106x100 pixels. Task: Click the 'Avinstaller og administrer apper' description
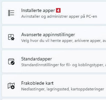pyautogui.click(x=59, y=16)
